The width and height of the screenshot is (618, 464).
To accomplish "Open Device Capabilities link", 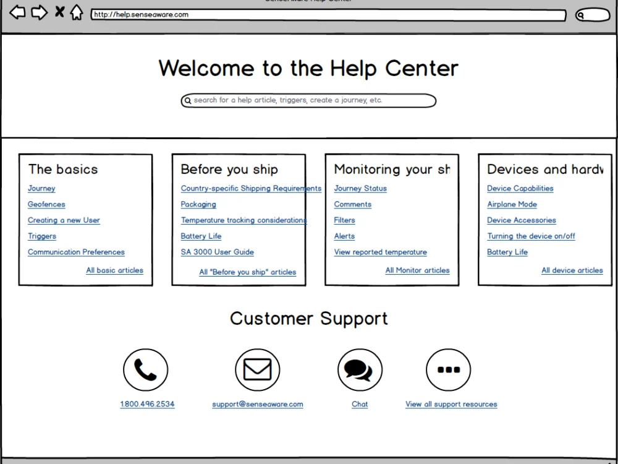I will tap(520, 189).
